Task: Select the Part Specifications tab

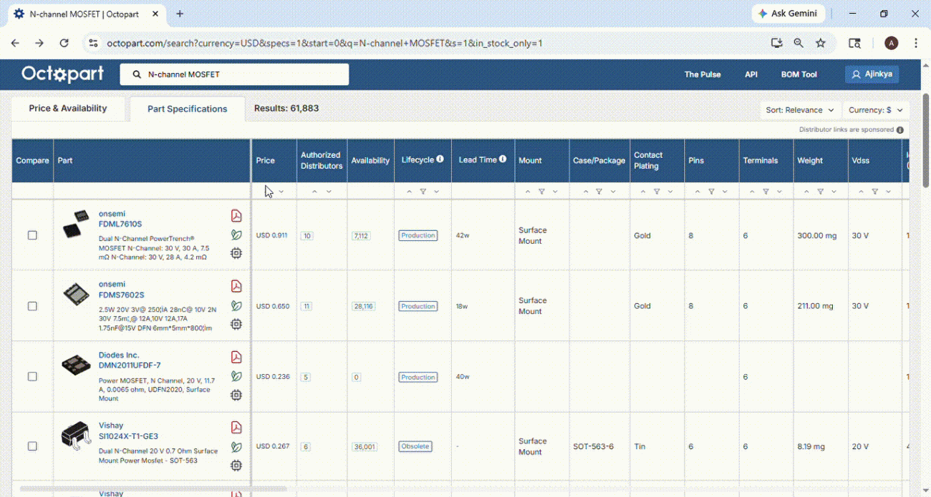Action: pos(187,109)
